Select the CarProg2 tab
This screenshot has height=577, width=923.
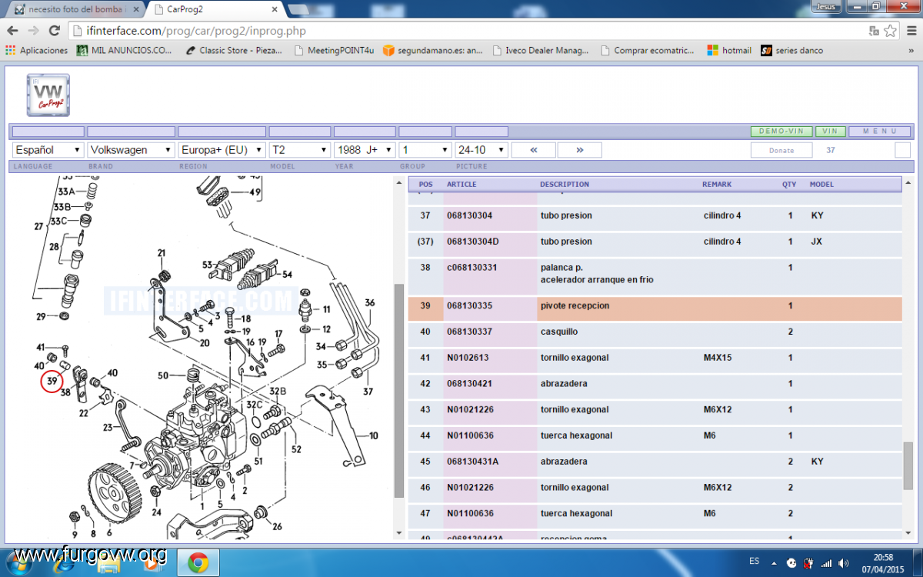pyautogui.click(x=212, y=9)
